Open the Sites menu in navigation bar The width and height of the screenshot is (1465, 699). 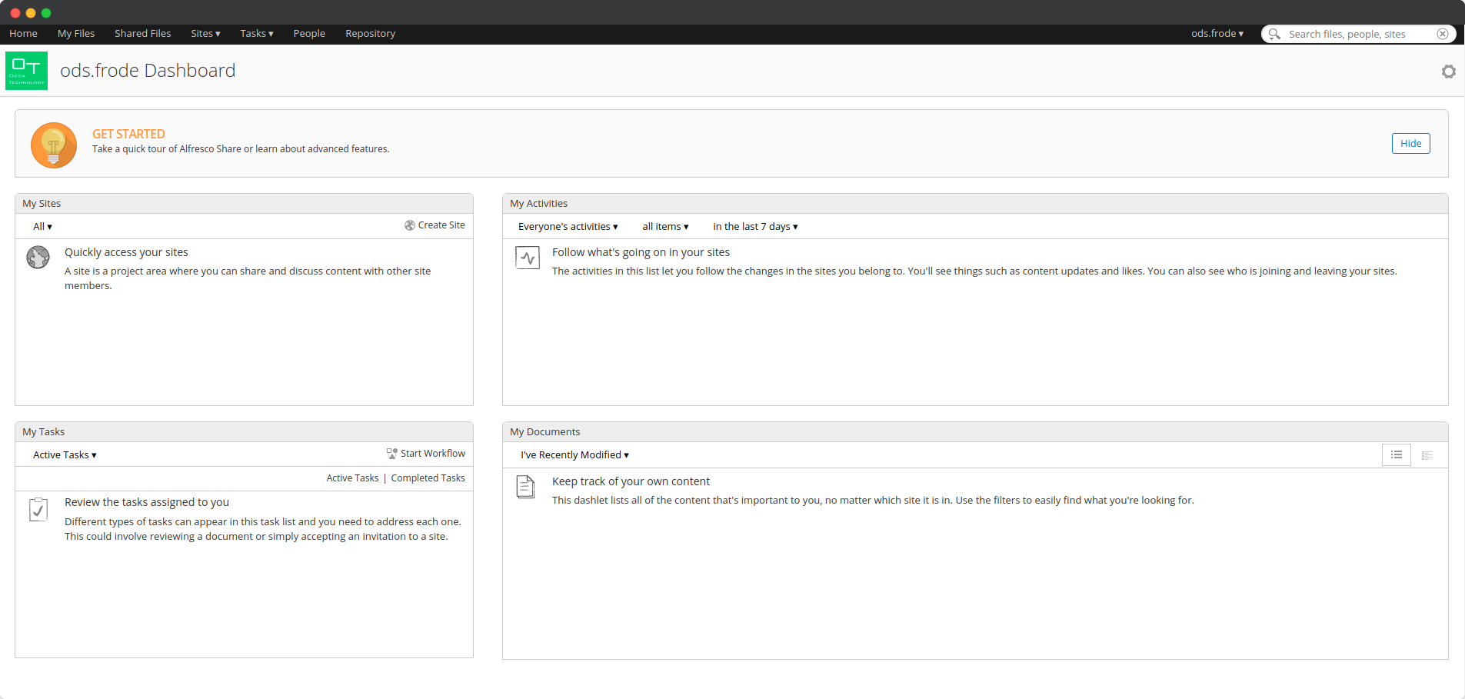click(x=205, y=34)
